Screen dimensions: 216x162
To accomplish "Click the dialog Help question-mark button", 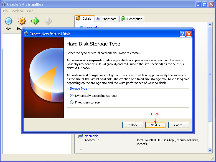I will [182, 34].
